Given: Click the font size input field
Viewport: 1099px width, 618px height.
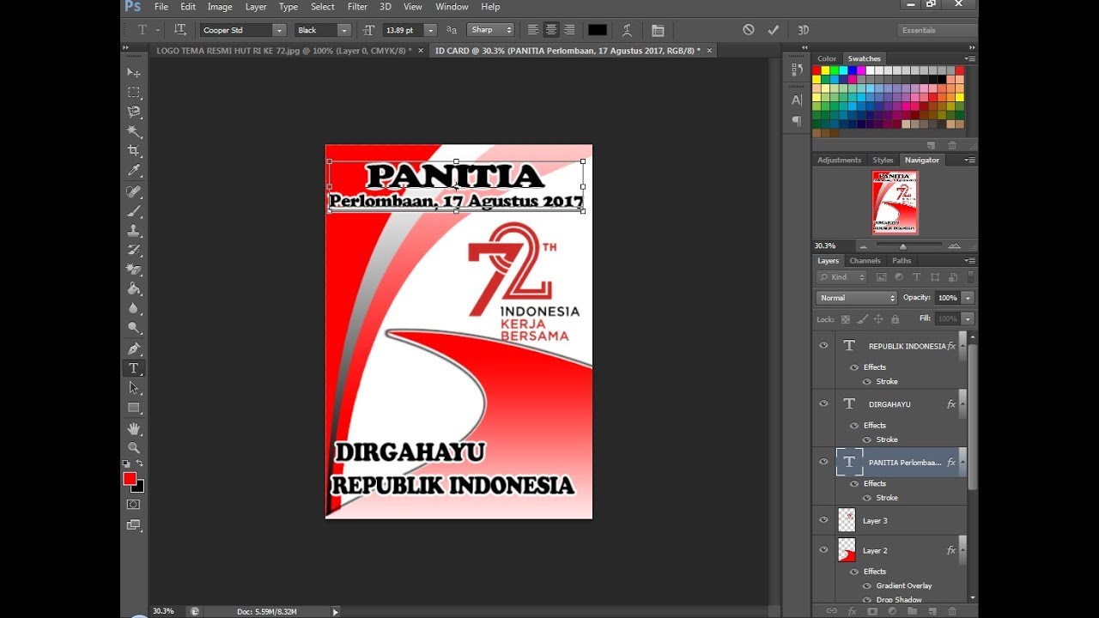Looking at the screenshot, I should [404, 30].
